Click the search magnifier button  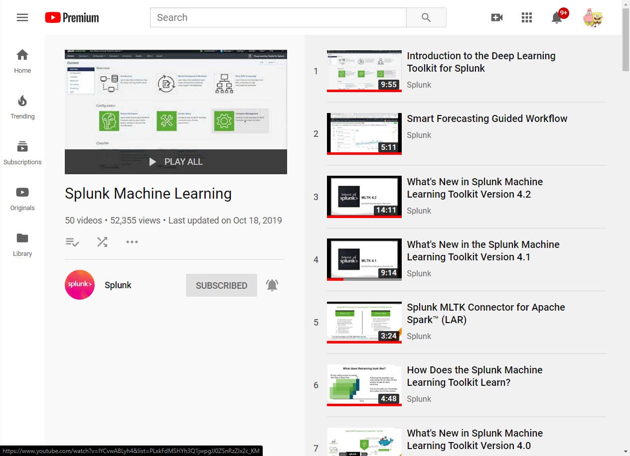tap(426, 17)
